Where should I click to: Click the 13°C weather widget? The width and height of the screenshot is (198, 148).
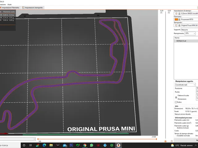point(182,145)
